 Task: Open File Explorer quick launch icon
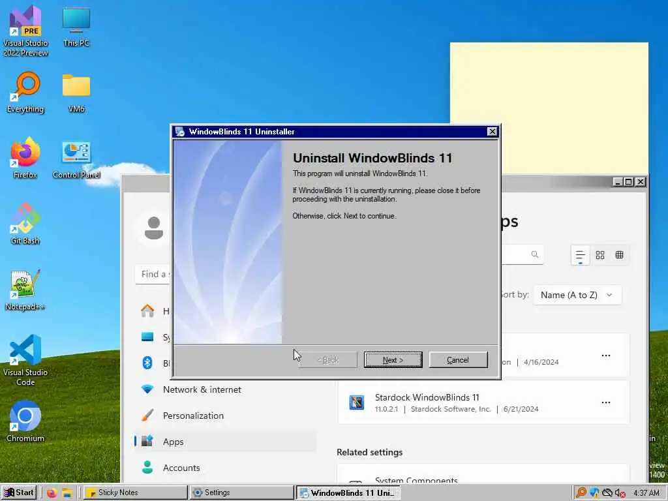(x=67, y=493)
